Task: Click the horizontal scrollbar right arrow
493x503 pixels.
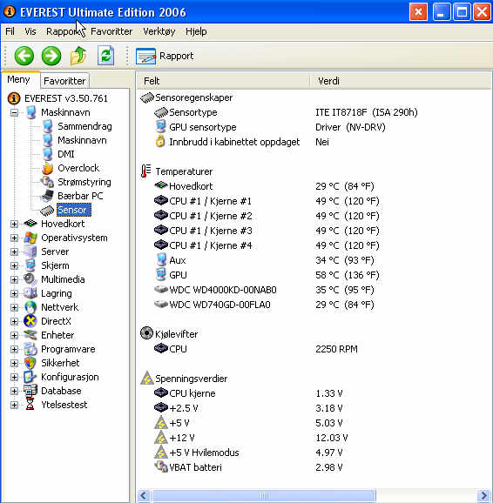Action: pyautogui.click(x=483, y=496)
